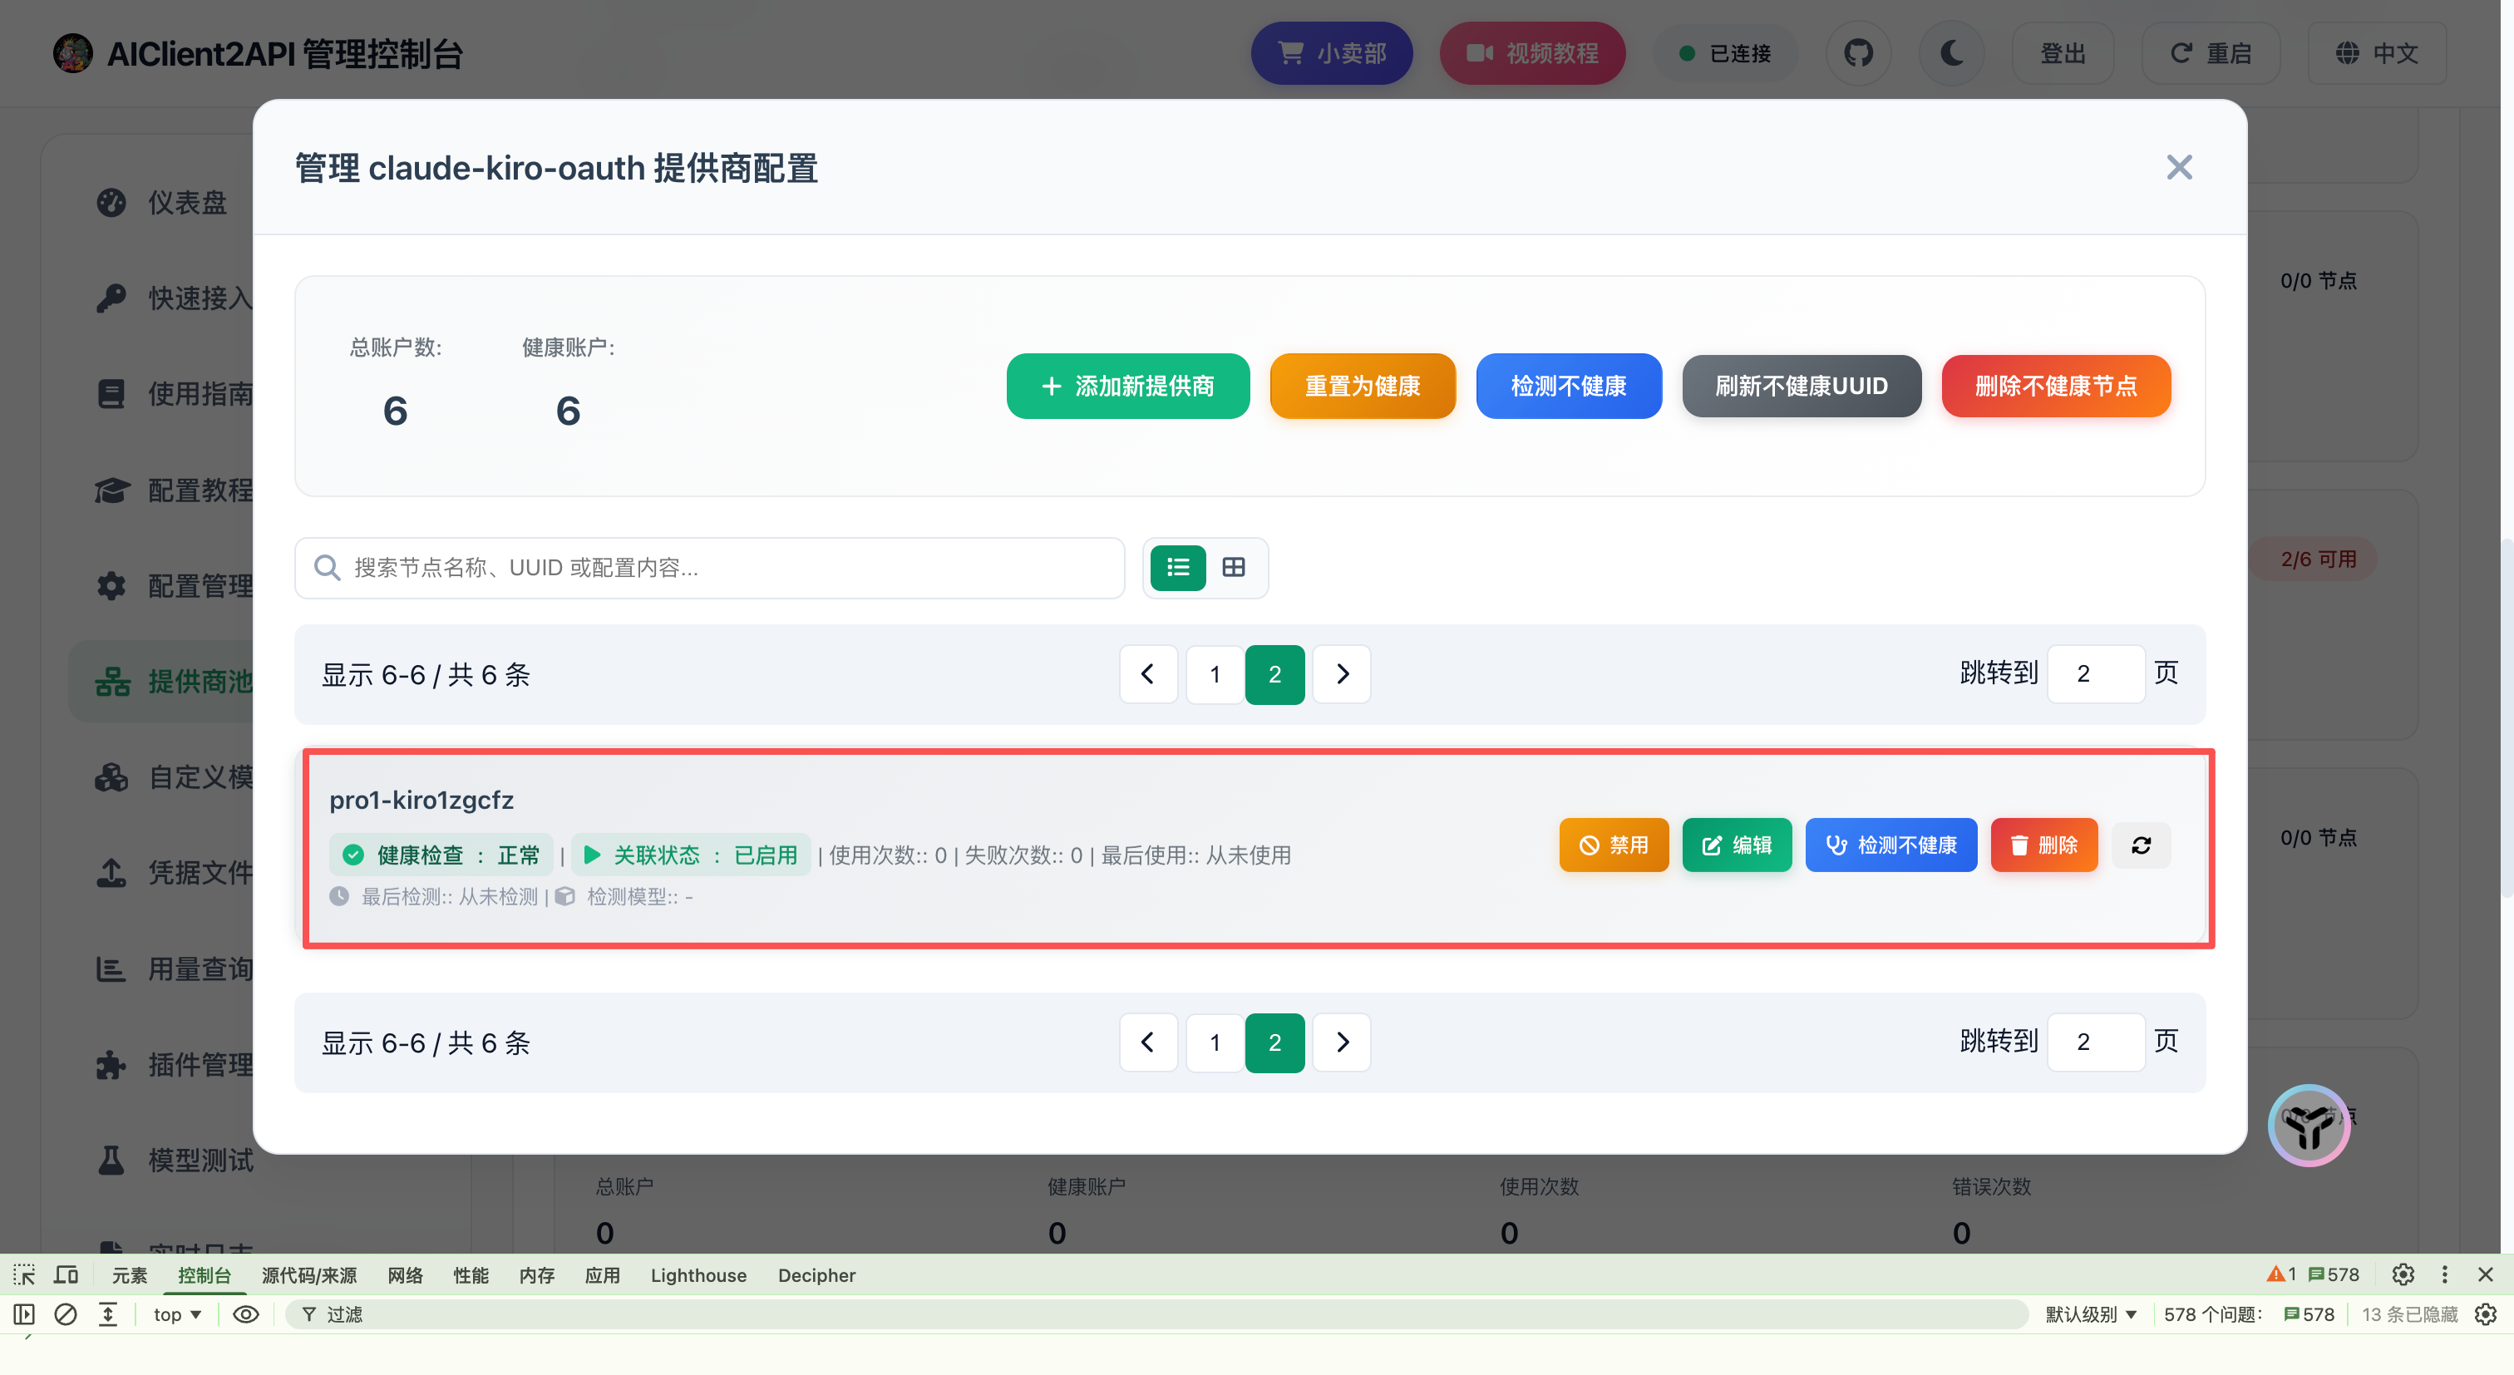2514x1375 pixels.
Task: Open the 视频教程 video tutorial
Action: coord(1532,52)
